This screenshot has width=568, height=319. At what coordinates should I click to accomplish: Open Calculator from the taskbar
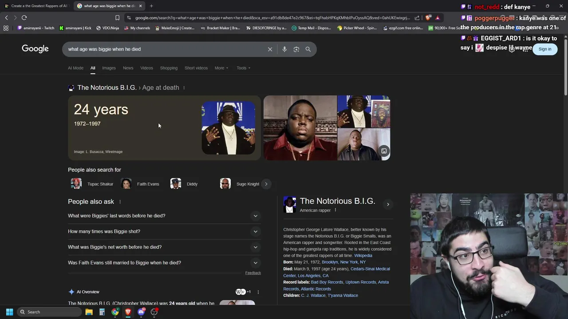pos(102,312)
